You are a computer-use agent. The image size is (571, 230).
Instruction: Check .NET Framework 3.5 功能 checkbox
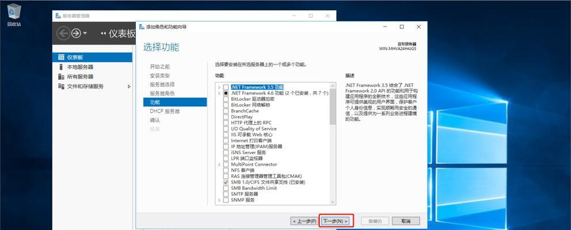tap(226, 87)
